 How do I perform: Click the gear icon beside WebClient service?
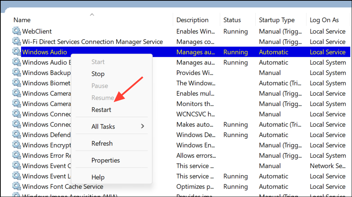pyautogui.click(x=16, y=31)
